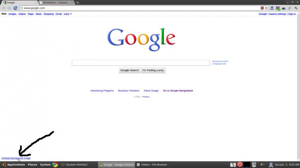The height and width of the screenshot is (168, 300).
Task: Open the striped extension icon with green badge
Action: click(278, 8)
